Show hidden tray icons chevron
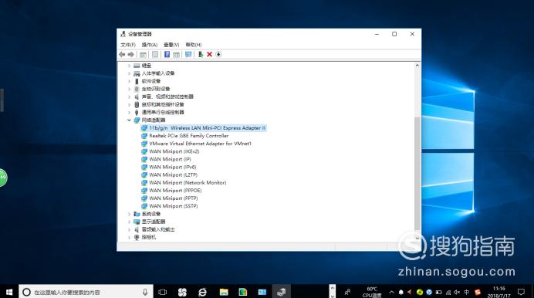 pos(392,293)
